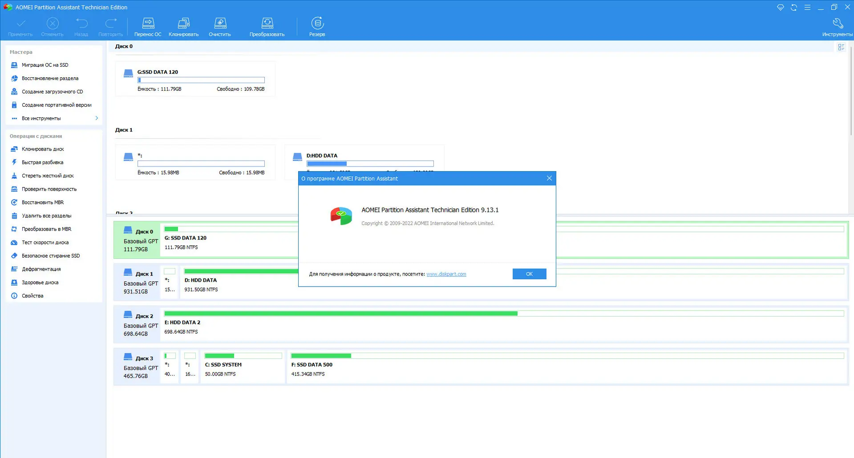Select C: SSD SYSTEM partition
This screenshot has width=854, height=458.
[243, 366]
